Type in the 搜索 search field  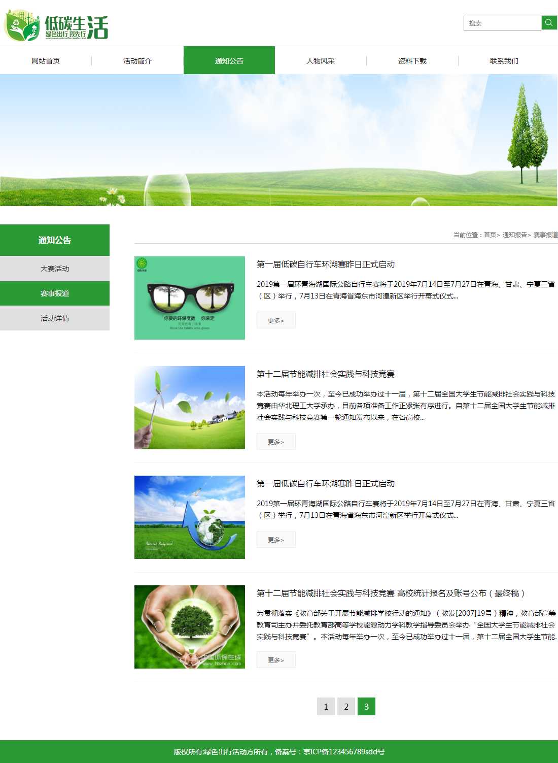pos(502,23)
